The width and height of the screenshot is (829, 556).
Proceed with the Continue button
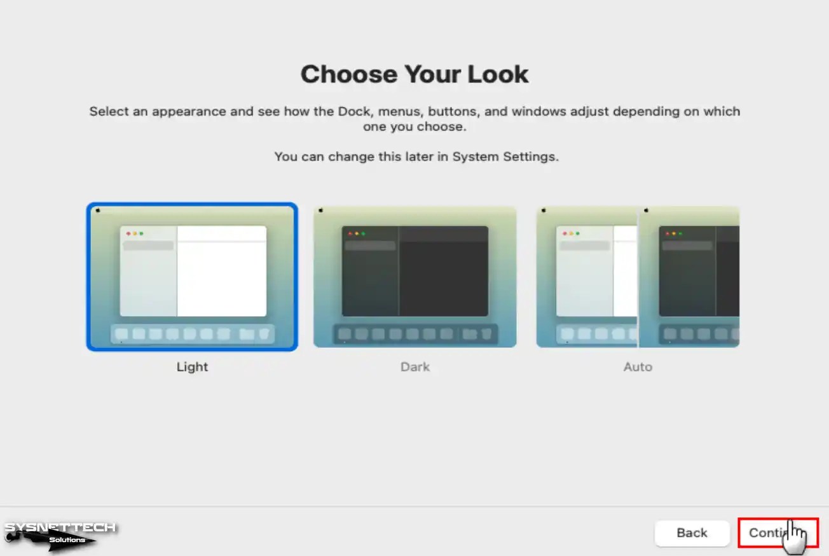[x=778, y=533]
